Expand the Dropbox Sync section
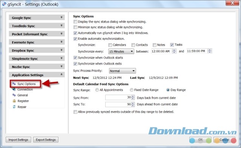 [x=37, y=50]
